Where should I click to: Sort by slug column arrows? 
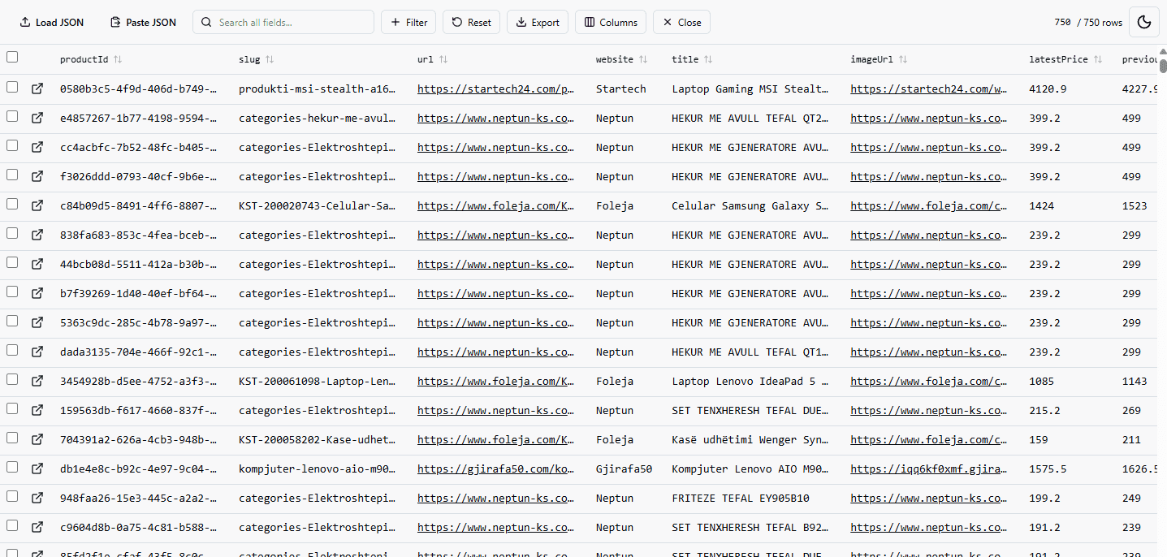point(270,59)
